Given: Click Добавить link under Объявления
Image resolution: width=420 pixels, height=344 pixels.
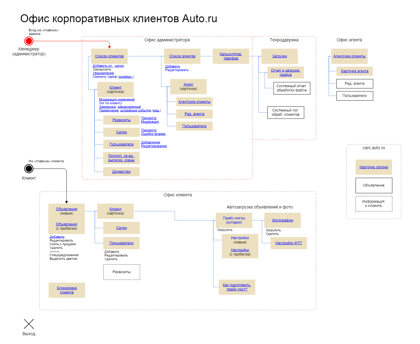Looking at the screenshot, I should click(57, 237).
